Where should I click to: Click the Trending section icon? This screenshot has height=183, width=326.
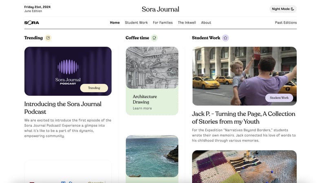pyautogui.click(x=48, y=38)
